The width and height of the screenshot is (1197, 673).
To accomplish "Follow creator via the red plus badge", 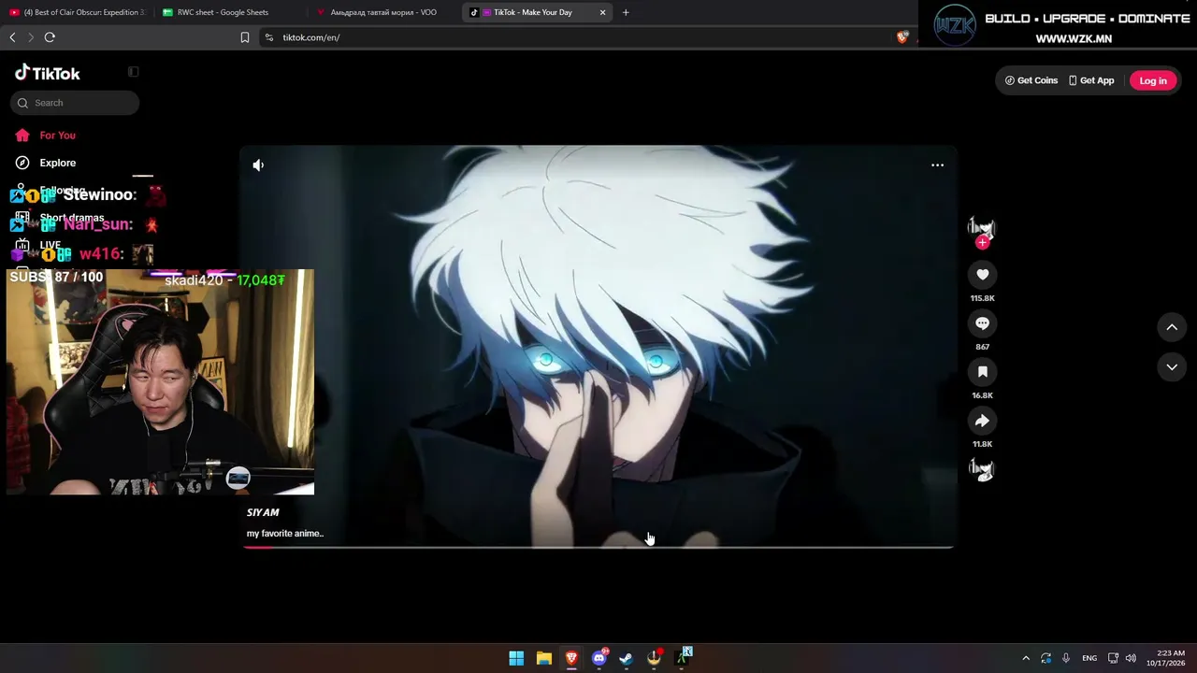I will (982, 243).
